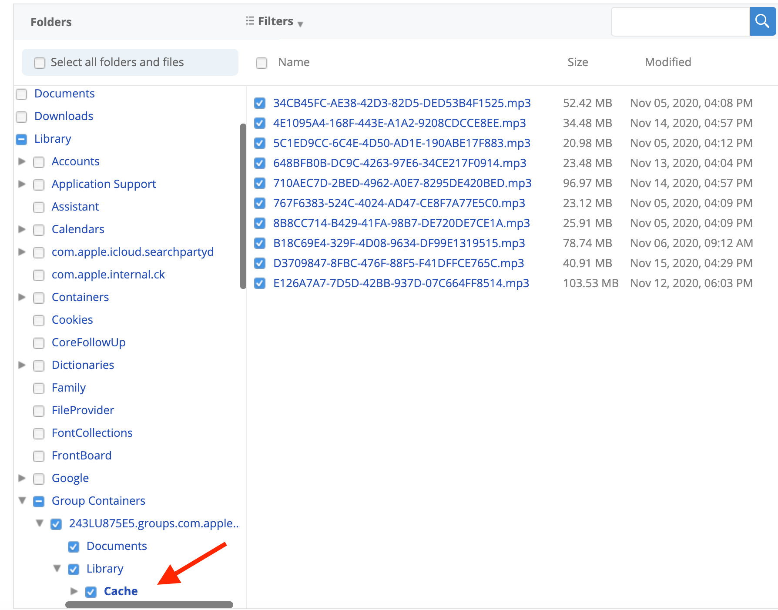This screenshot has height=610, width=778.
Task: Expand the Google folder
Action: 22,478
